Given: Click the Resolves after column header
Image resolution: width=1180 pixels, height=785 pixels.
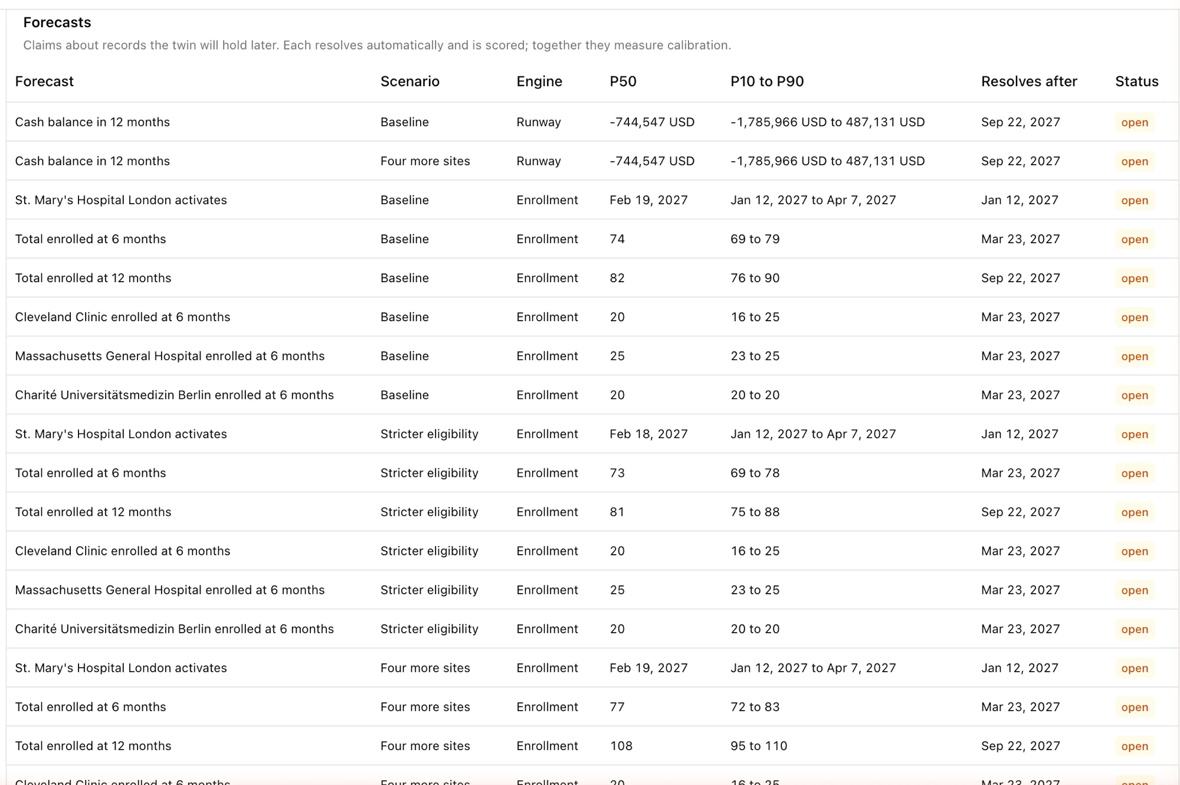Looking at the screenshot, I should (x=1029, y=81).
